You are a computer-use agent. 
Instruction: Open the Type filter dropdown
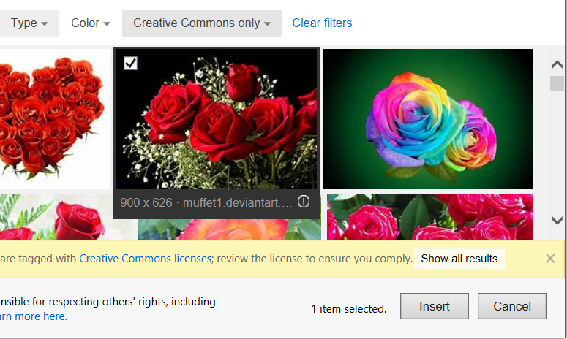tap(29, 23)
